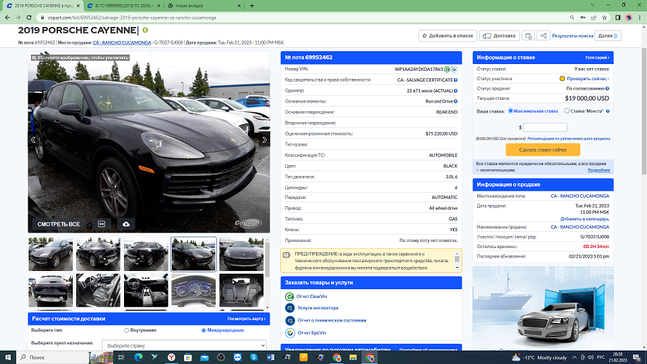
Task: Open Выберите страну destination dropdown
Action: pyautogui.click(x=184, y=345)
